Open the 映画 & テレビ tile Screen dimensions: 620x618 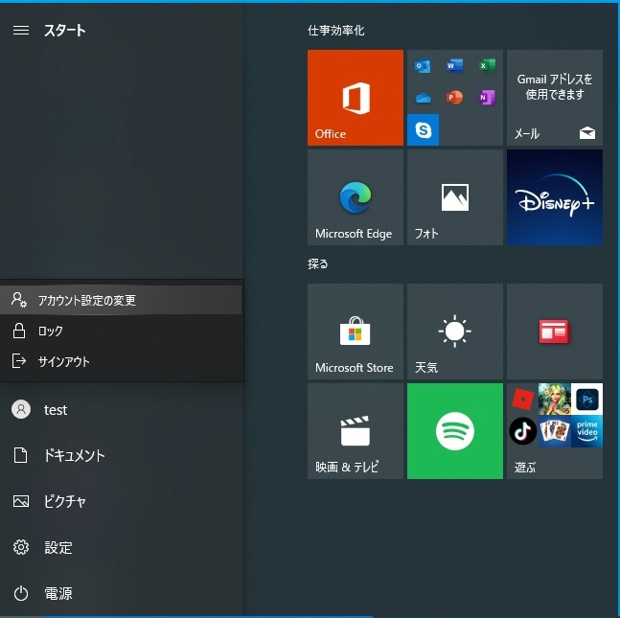(356, 431)
